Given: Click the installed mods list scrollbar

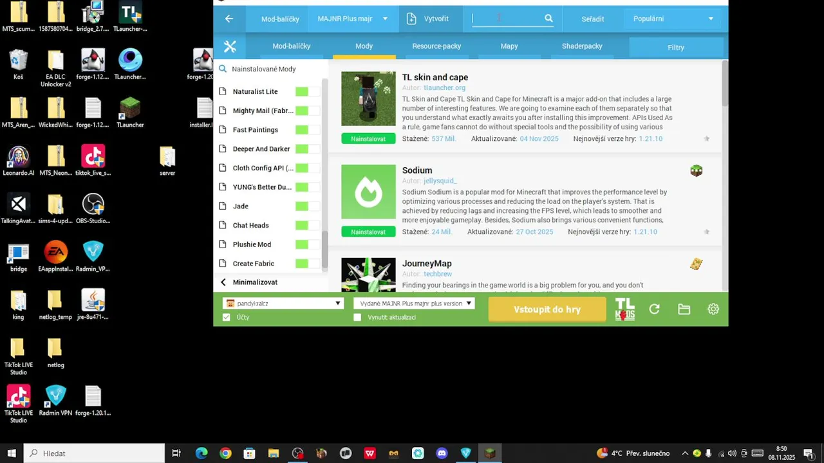Looking at the screenshot, I should pos(324,251).
